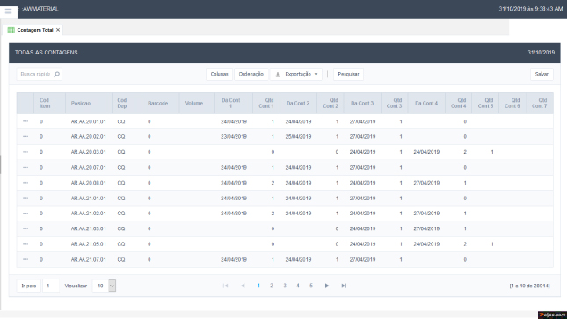Select the Contagem Total tab
Viewport: 567px width, 319px height.
pyautogui.click(x=35, y=30)
